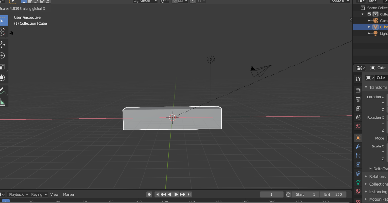Screen dimensions: 388x203
Task: Choose extend selection mode in header
Action: pos(30,1)
